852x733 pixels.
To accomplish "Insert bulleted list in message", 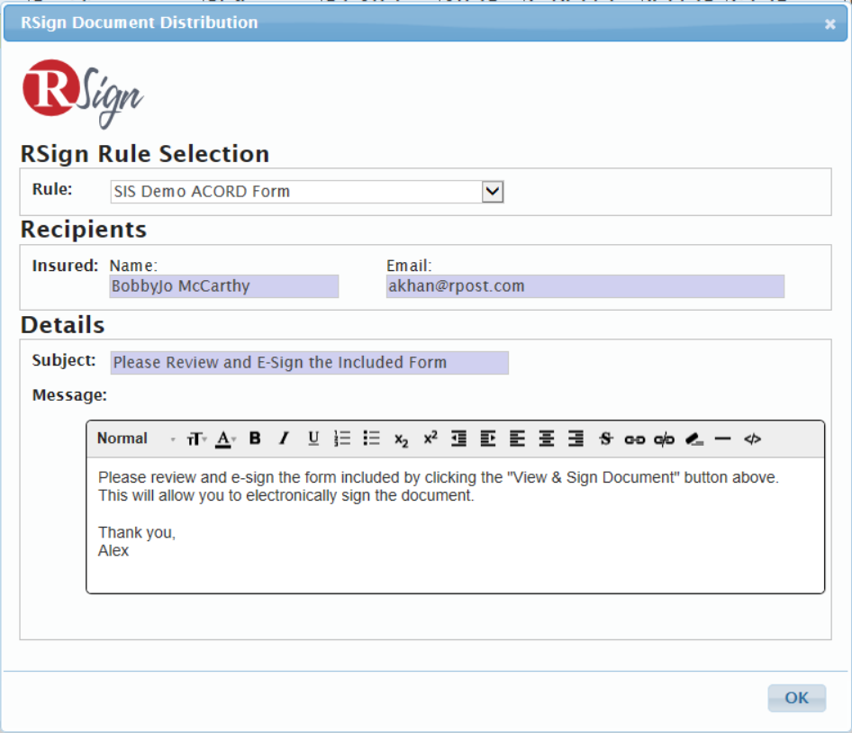I will pos(372,438).
